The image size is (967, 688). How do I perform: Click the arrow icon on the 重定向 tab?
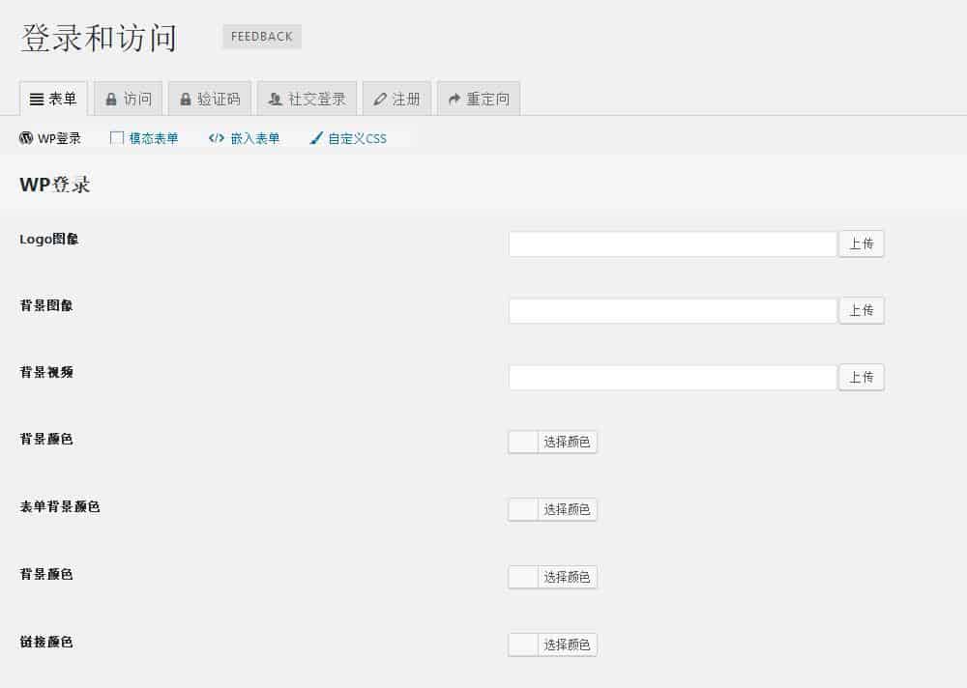coord(454,100)
